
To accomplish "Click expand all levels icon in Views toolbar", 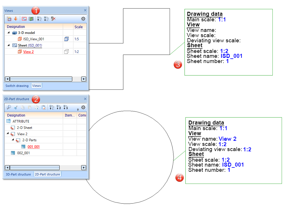I will 46,19.
